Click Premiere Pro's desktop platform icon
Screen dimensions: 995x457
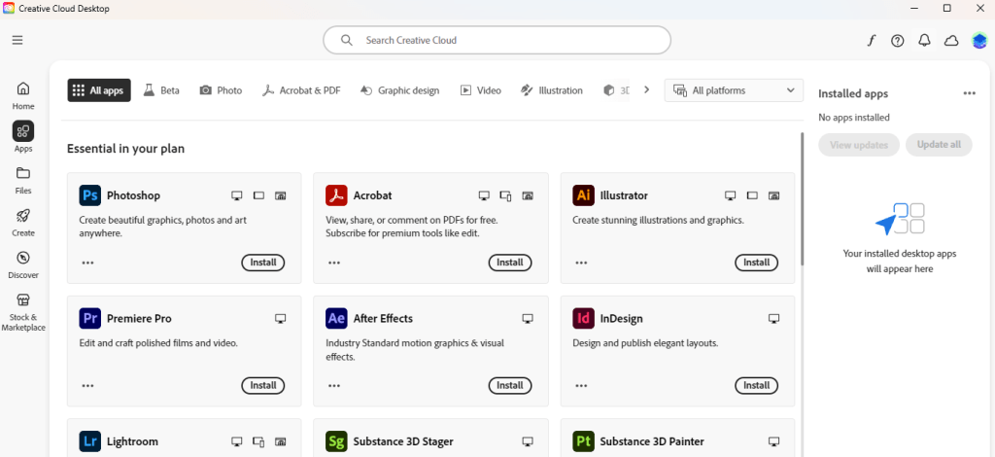281,318
